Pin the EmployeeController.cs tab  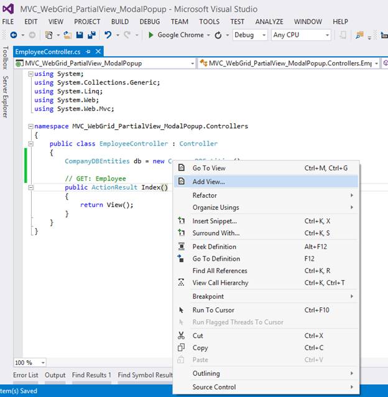(90, 52)
